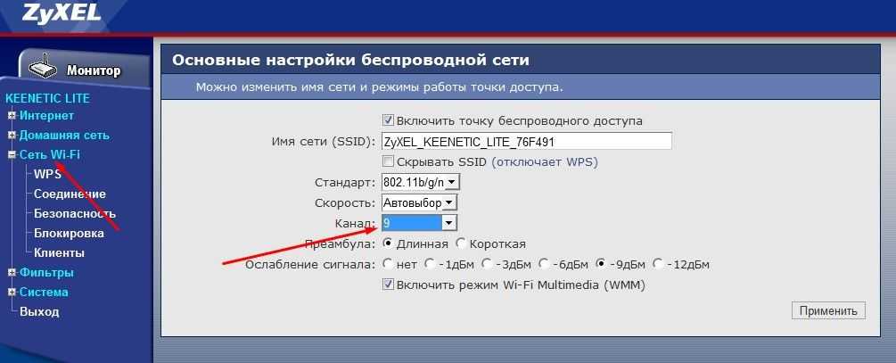Expand the Домашняя сеть section

coord(12,136)
